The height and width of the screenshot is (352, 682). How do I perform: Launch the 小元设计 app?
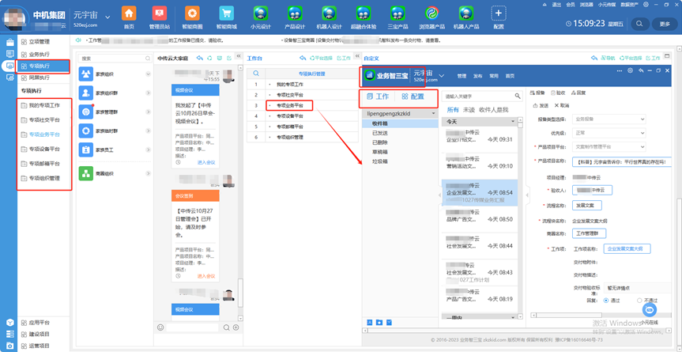tap(261, 13)
